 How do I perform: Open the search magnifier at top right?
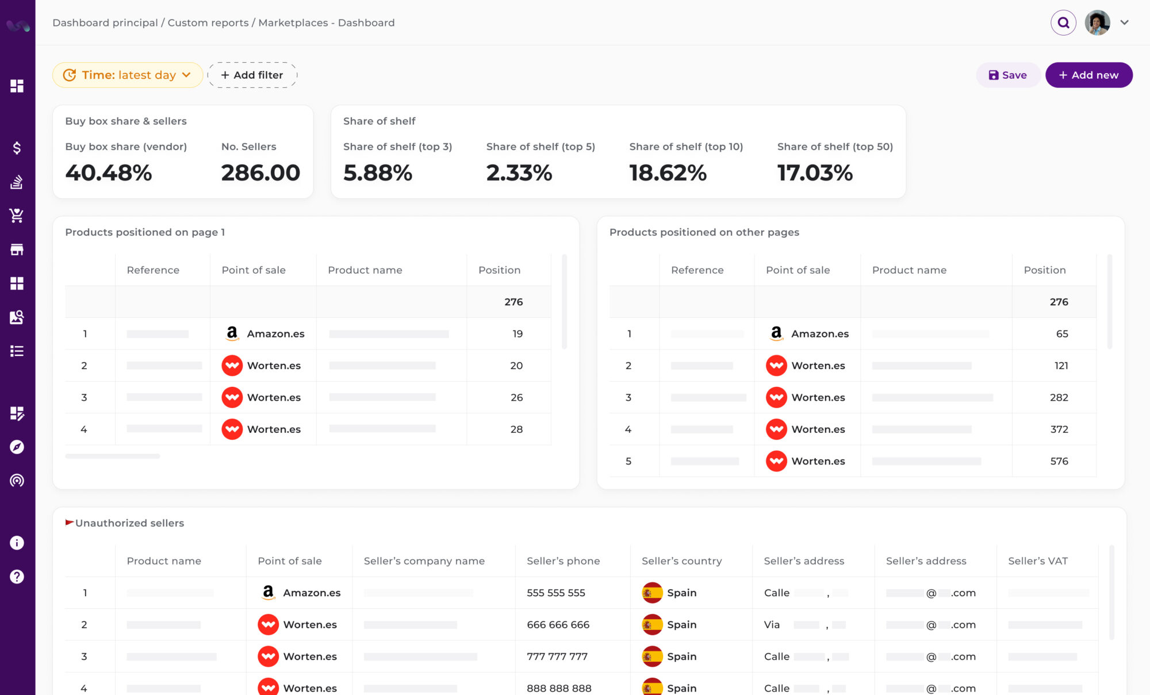click(x=1063, y=22)
